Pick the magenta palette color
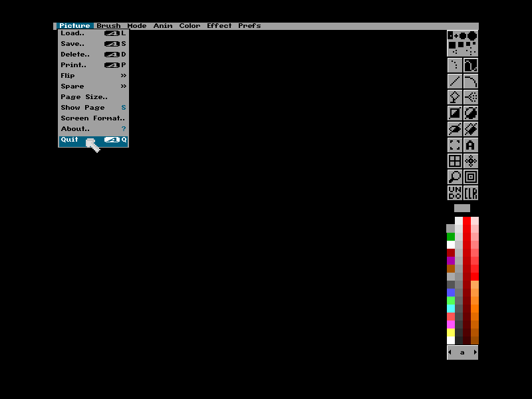The image size is (532, 399). (451, 324)
